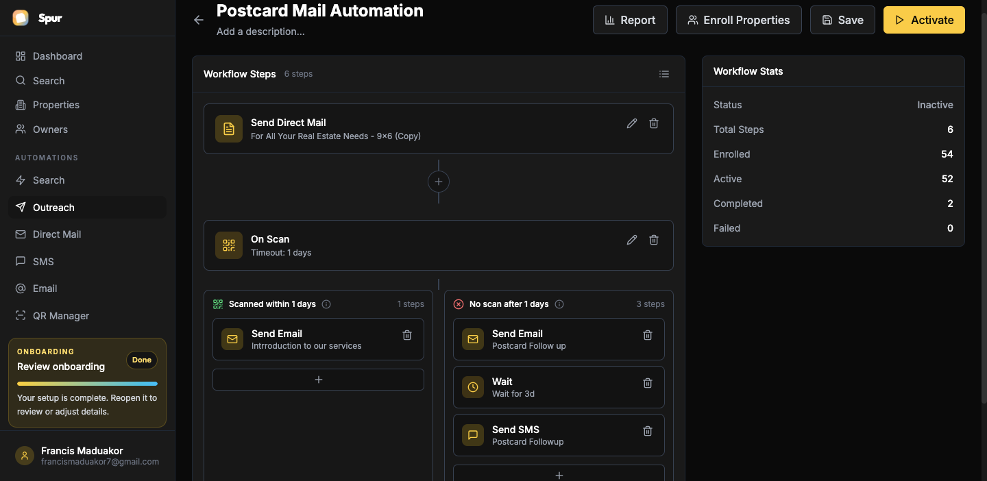987x481 pixels.
Task: Click the Workflow Stats heading
Action: [748, 71]
